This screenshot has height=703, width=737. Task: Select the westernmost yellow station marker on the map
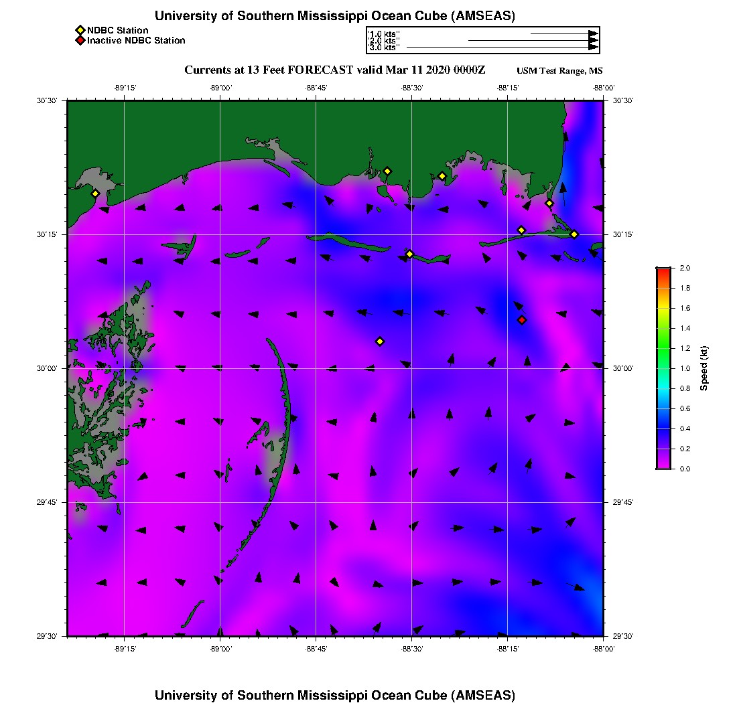[95, 193]
